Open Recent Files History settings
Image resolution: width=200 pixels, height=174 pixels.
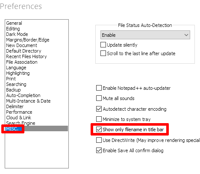(x=26, y=56)
